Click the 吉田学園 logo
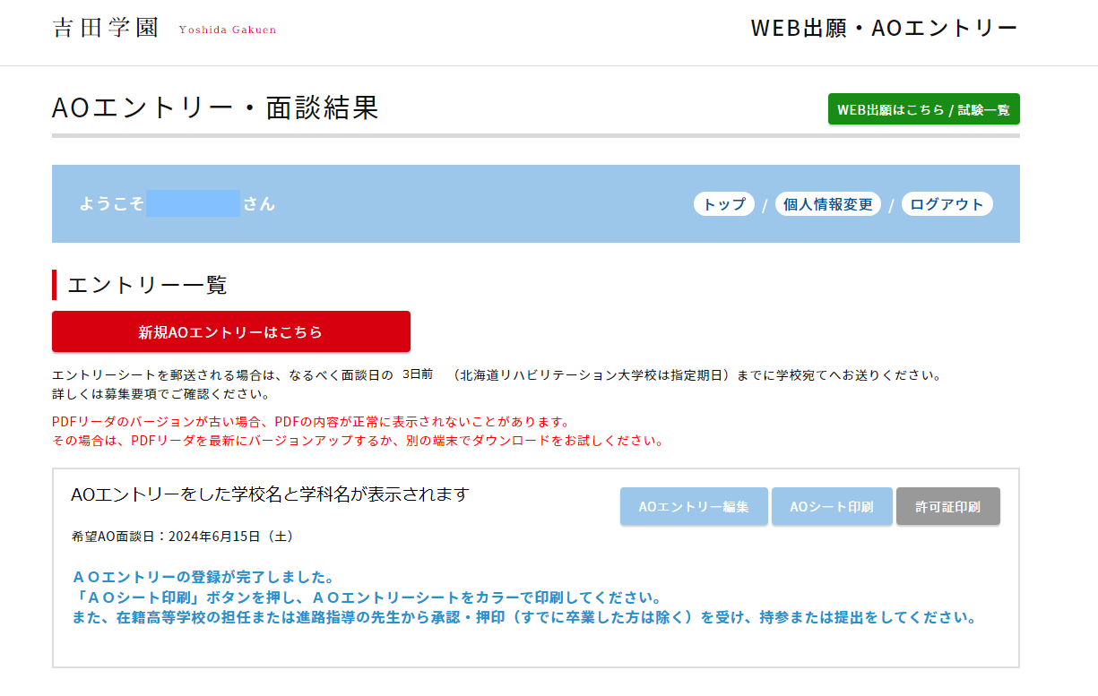The image size is (1098, 696). [x=106, y=28]
